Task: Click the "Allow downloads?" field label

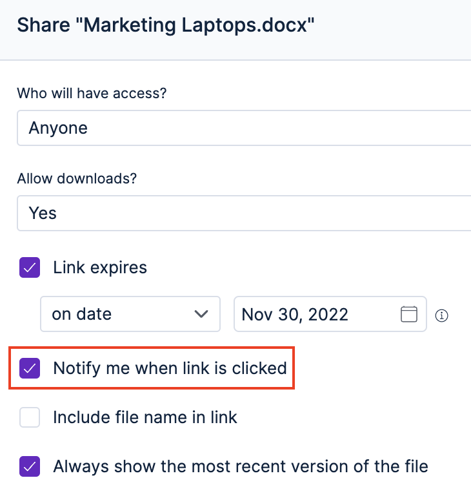Action: (x=77, y=179)
